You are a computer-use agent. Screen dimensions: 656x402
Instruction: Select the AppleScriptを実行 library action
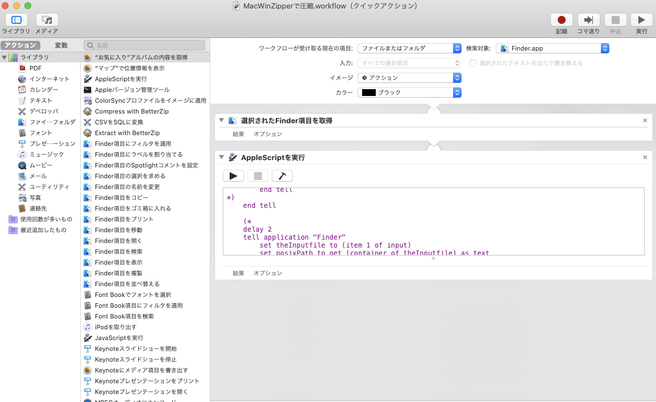[121, 79]
